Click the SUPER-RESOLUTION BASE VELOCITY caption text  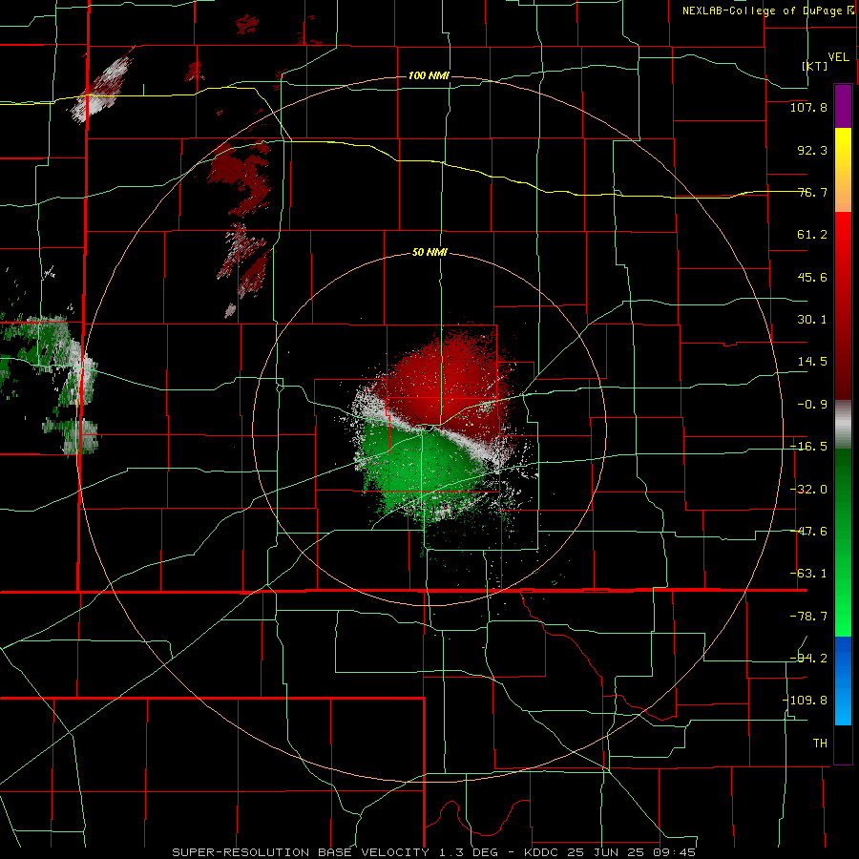[x=301, y=852]
